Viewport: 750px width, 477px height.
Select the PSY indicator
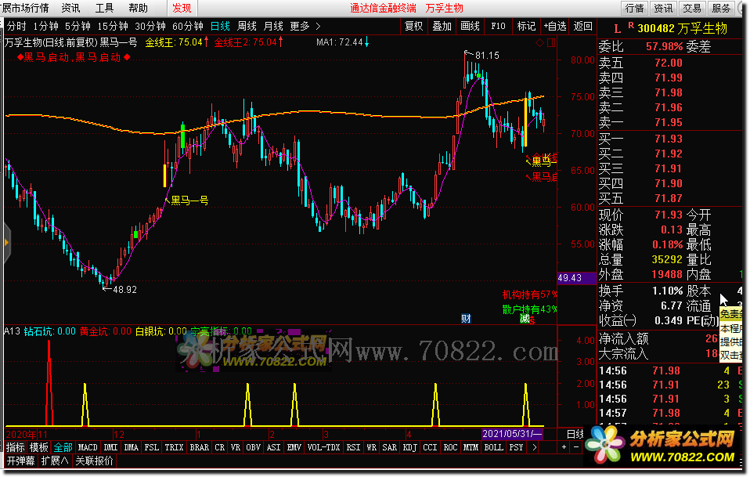point(516,447)
